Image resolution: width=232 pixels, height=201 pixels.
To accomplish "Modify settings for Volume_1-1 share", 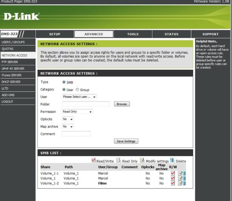I will tap(180, 173).
